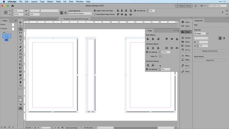Set portrait orientation in control bar
229x129 pixels.
click(62, 13)
